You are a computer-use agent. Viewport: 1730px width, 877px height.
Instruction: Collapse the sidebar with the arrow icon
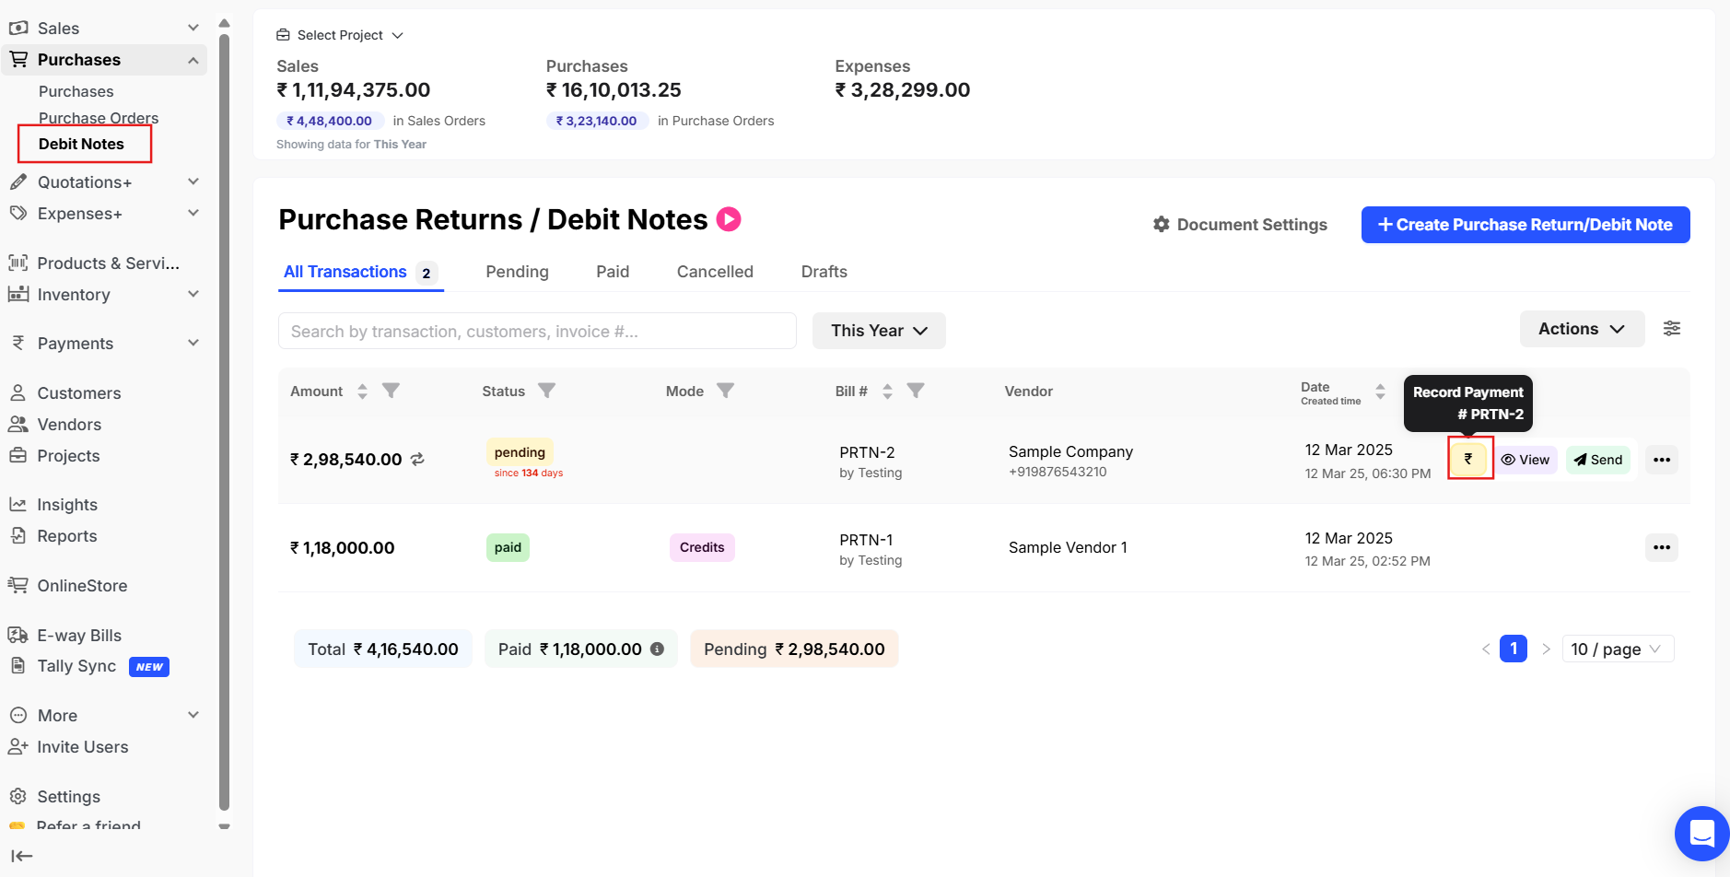coord(21,856)
